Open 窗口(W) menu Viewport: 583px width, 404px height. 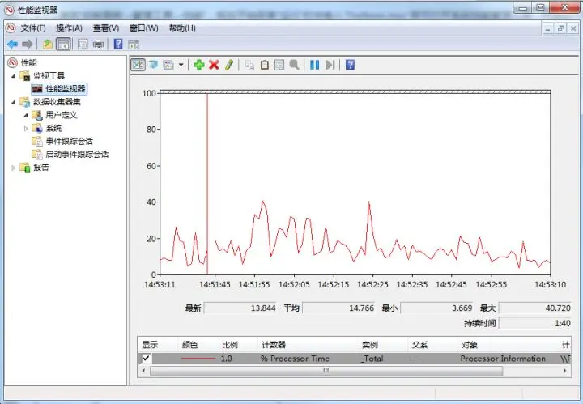pyautogui.click(x=143, y=28)
